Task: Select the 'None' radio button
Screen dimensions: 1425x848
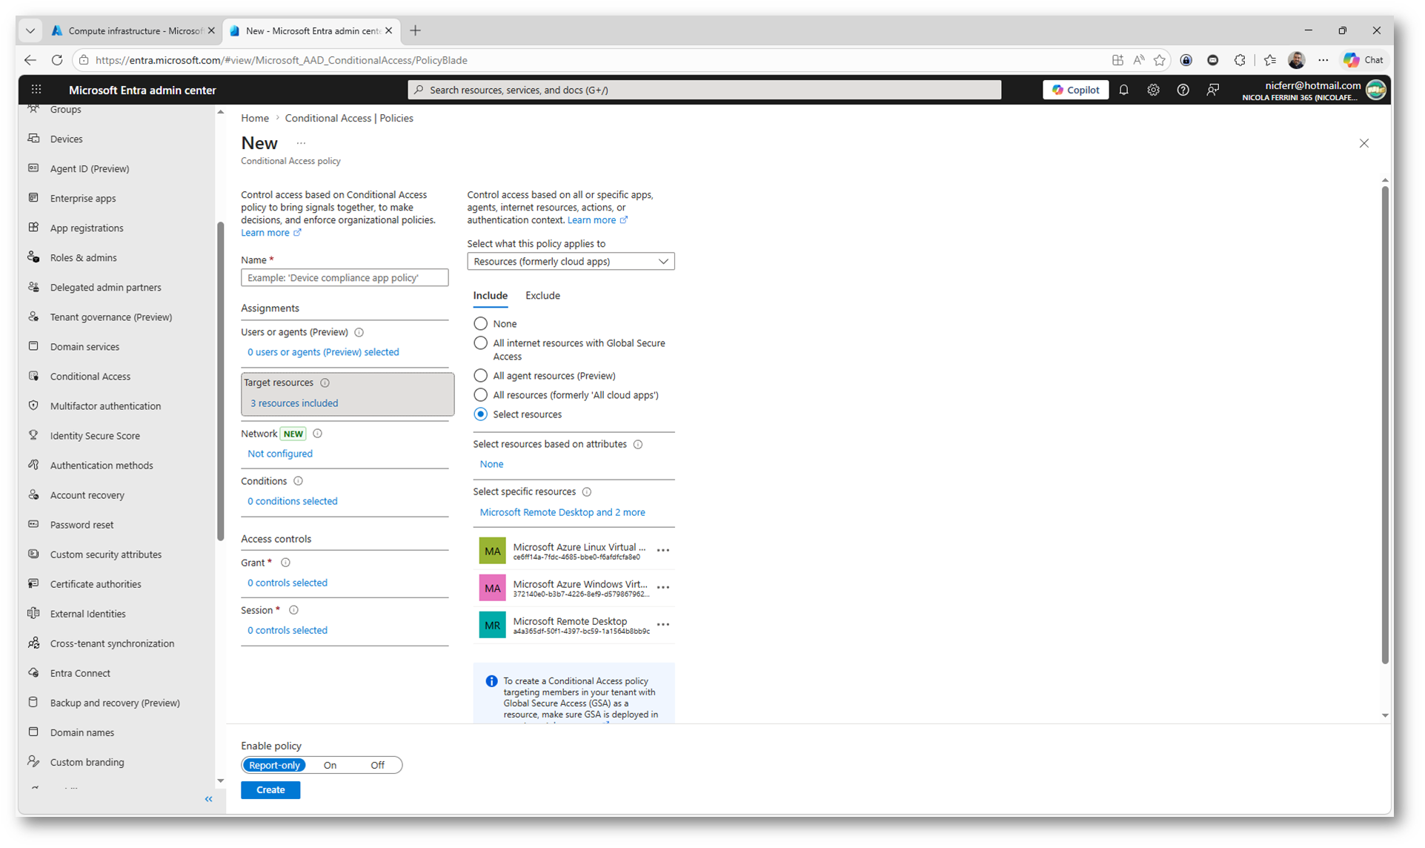Action: point(480,324)
